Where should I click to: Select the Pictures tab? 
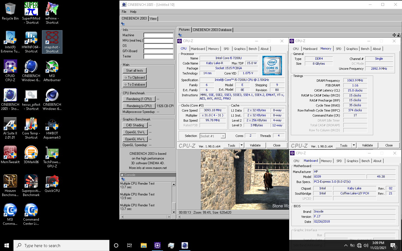tap(184, 30)
